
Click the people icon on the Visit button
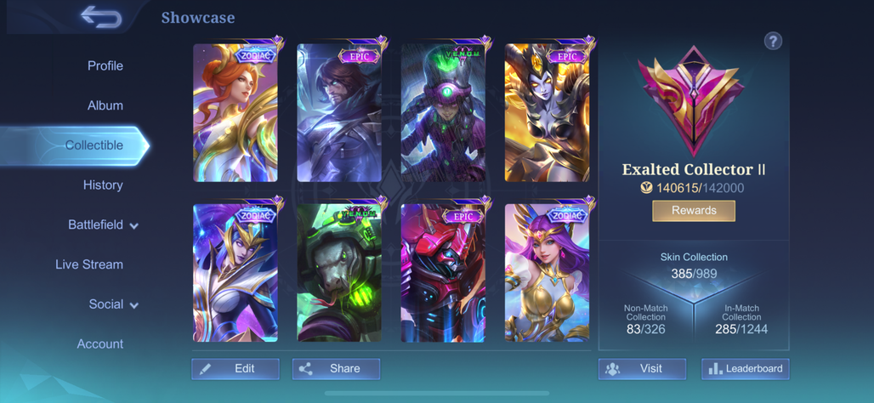point(613,368)
